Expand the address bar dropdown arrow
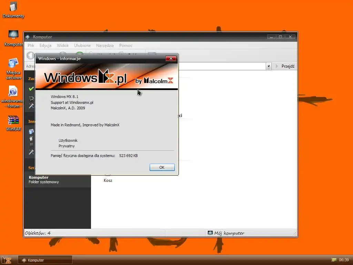 click(x=269, y=66)
